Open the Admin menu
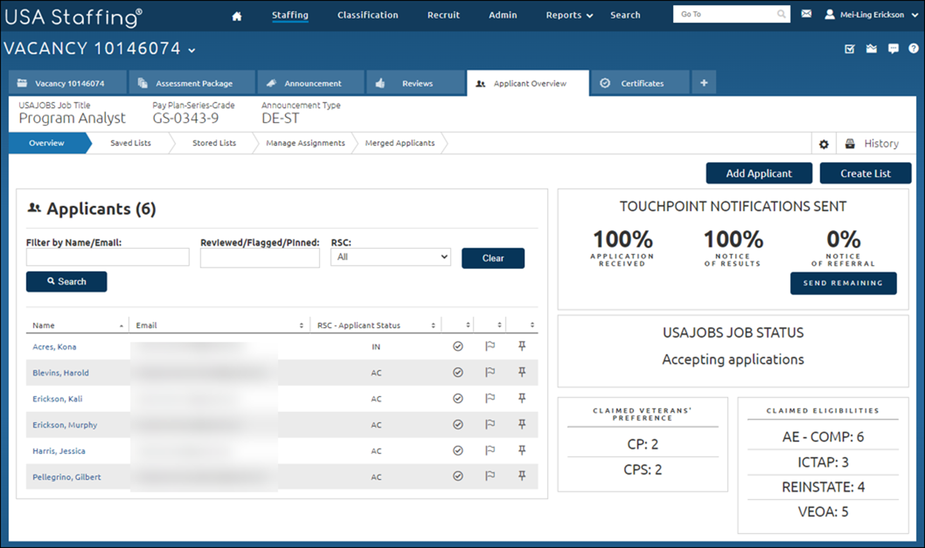The height and width of the screenshot is (548, 925). [x=503, y=15]
